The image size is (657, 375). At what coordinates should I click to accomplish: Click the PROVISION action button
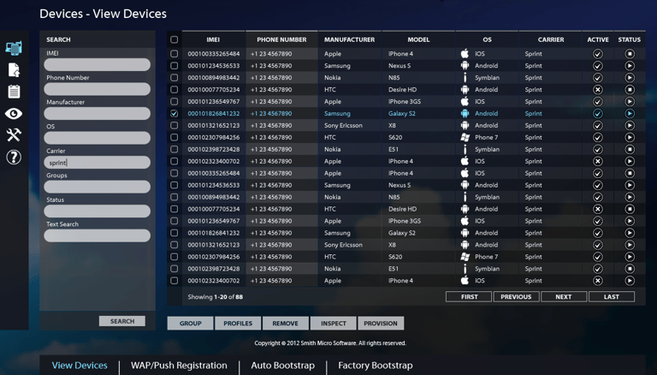coord(381,324)
